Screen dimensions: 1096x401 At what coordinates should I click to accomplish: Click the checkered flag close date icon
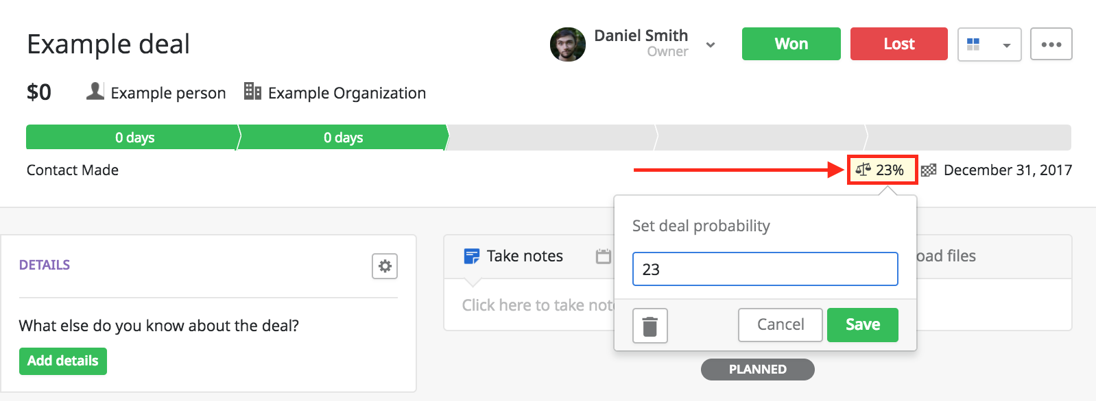pos(929,170)
